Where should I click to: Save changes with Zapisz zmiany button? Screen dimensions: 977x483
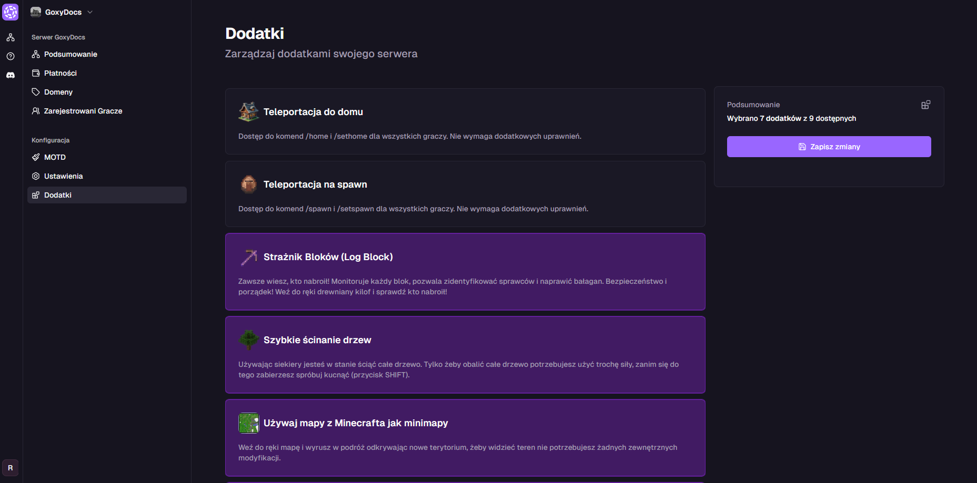(829, 147)
